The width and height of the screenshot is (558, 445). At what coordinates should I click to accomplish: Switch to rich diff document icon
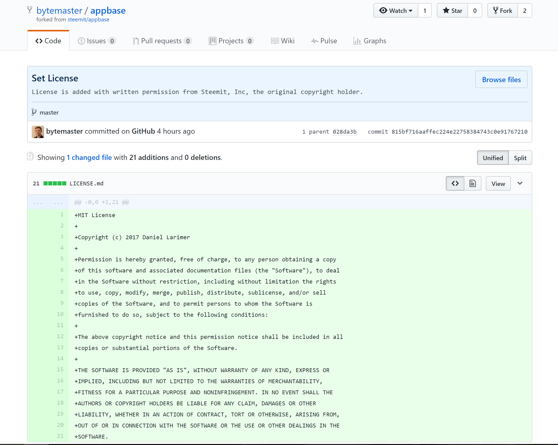[472, 183]
